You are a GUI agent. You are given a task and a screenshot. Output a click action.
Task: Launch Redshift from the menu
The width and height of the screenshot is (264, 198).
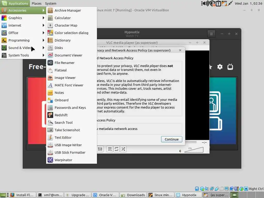pos(71,115)
